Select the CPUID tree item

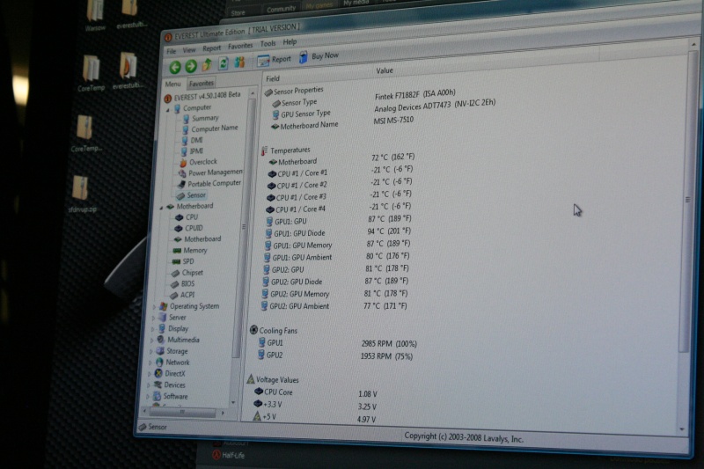click(188, 229)
